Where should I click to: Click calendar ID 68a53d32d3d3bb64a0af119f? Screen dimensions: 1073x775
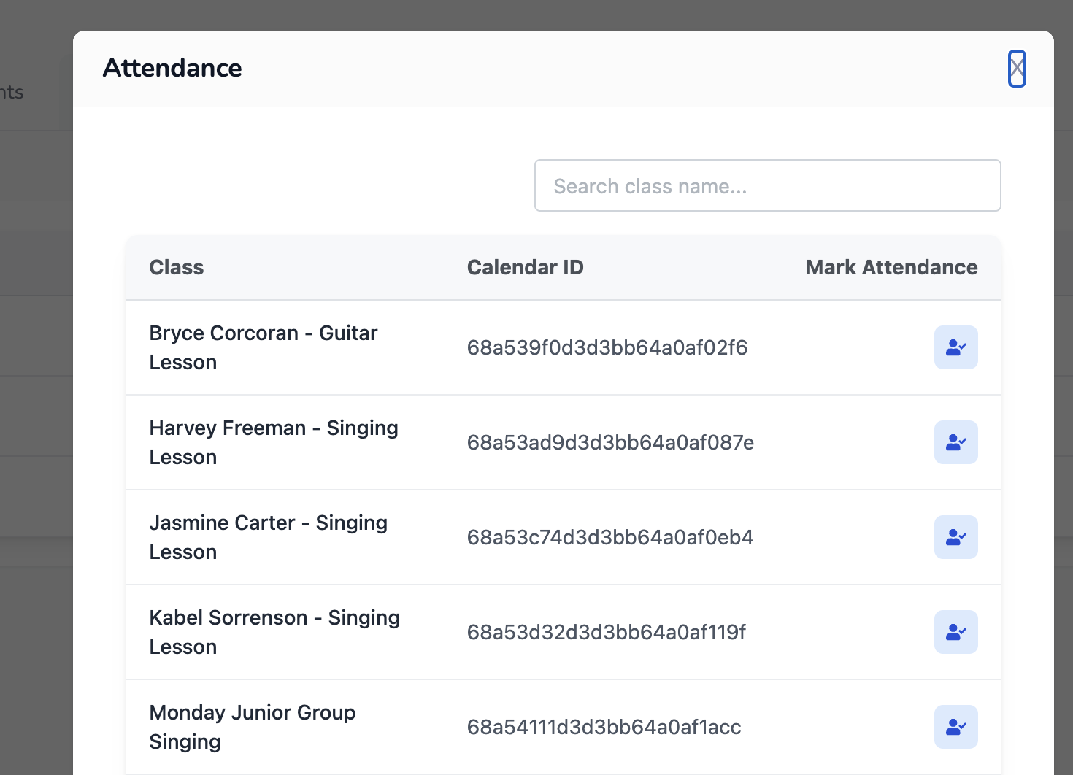pyautogui.click(x=606, y=632)
